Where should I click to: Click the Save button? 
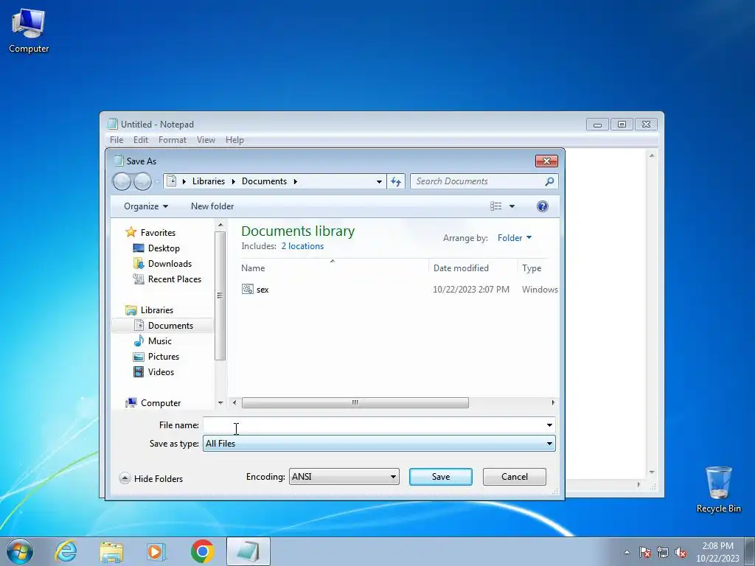441,477
